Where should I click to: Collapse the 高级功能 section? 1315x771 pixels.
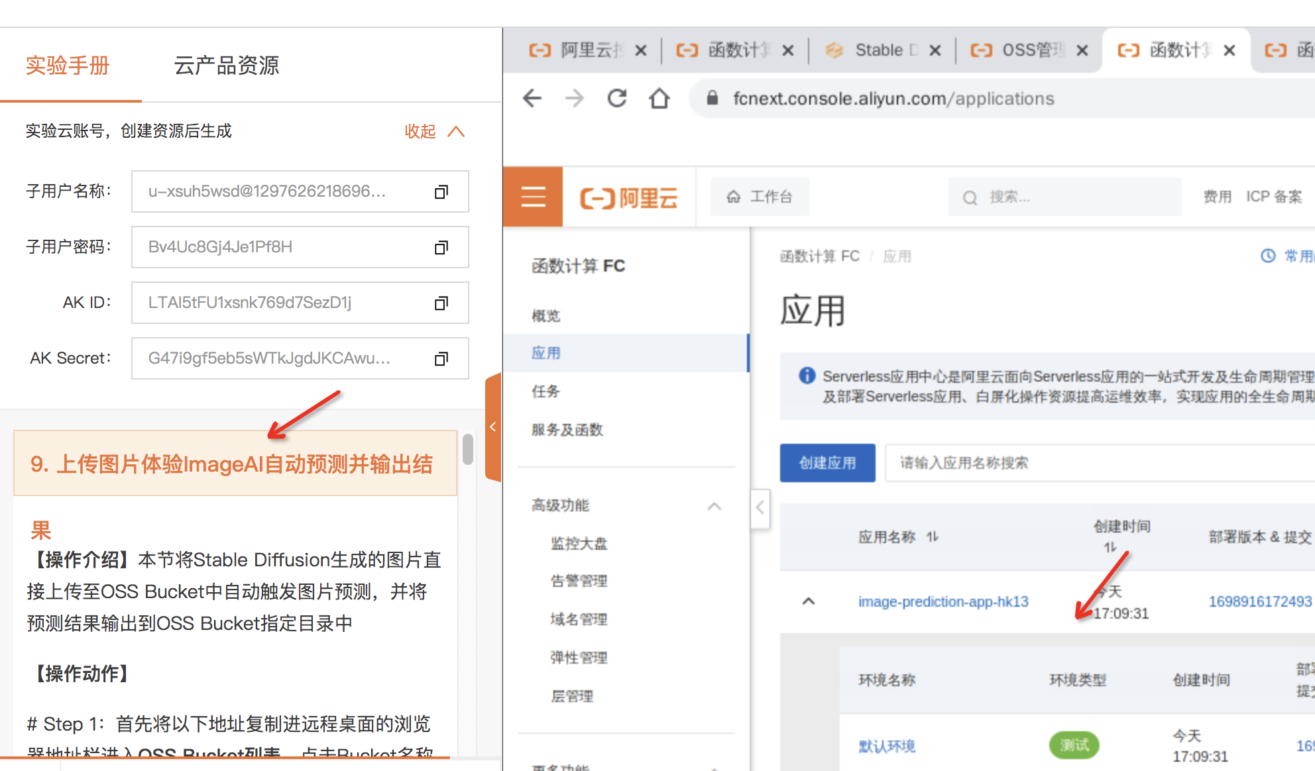[x=714, y=506]
